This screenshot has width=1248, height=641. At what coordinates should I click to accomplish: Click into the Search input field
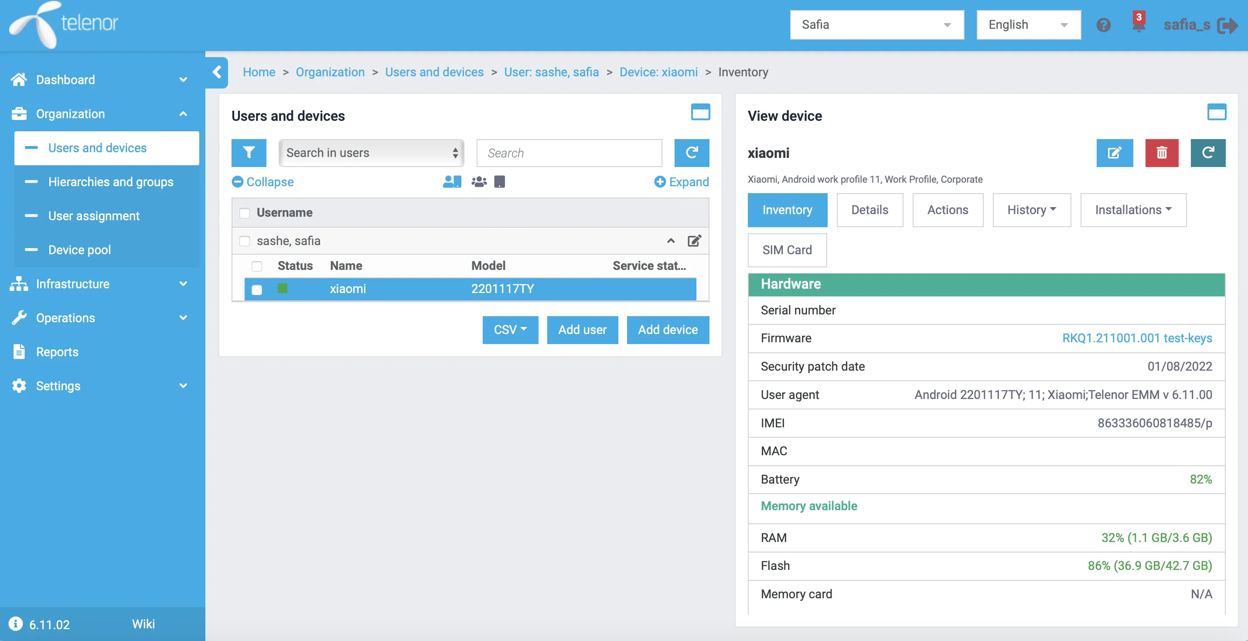[569, 153]
